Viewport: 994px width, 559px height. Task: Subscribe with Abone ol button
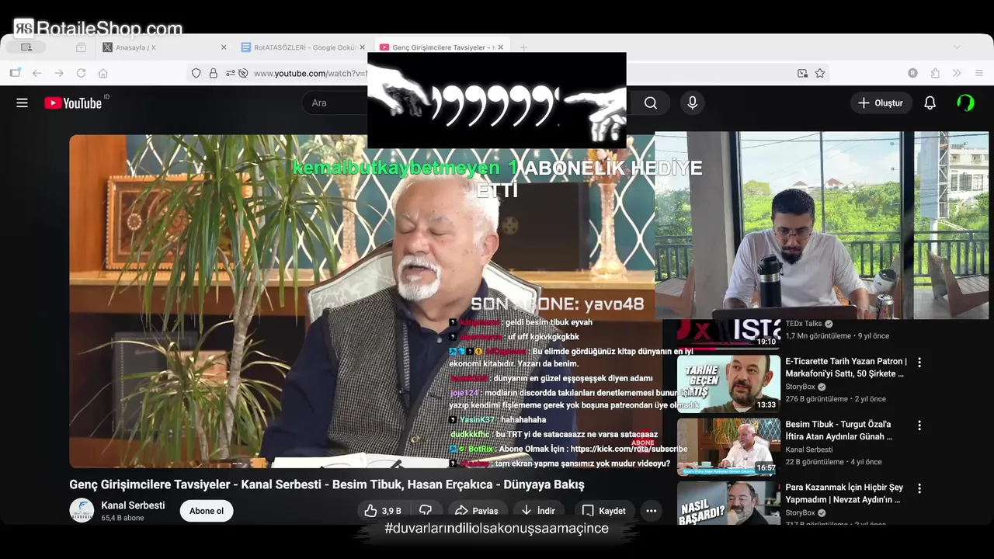pos(207,511)
